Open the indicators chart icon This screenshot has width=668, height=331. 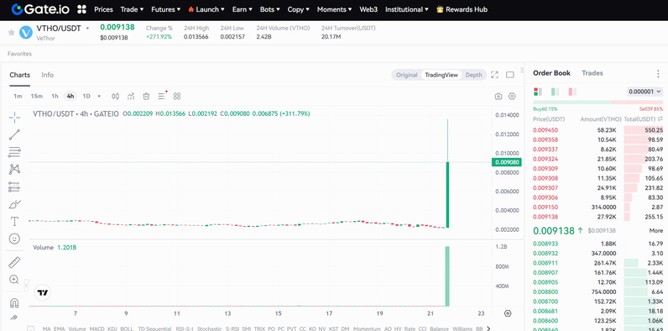[131, 96]
